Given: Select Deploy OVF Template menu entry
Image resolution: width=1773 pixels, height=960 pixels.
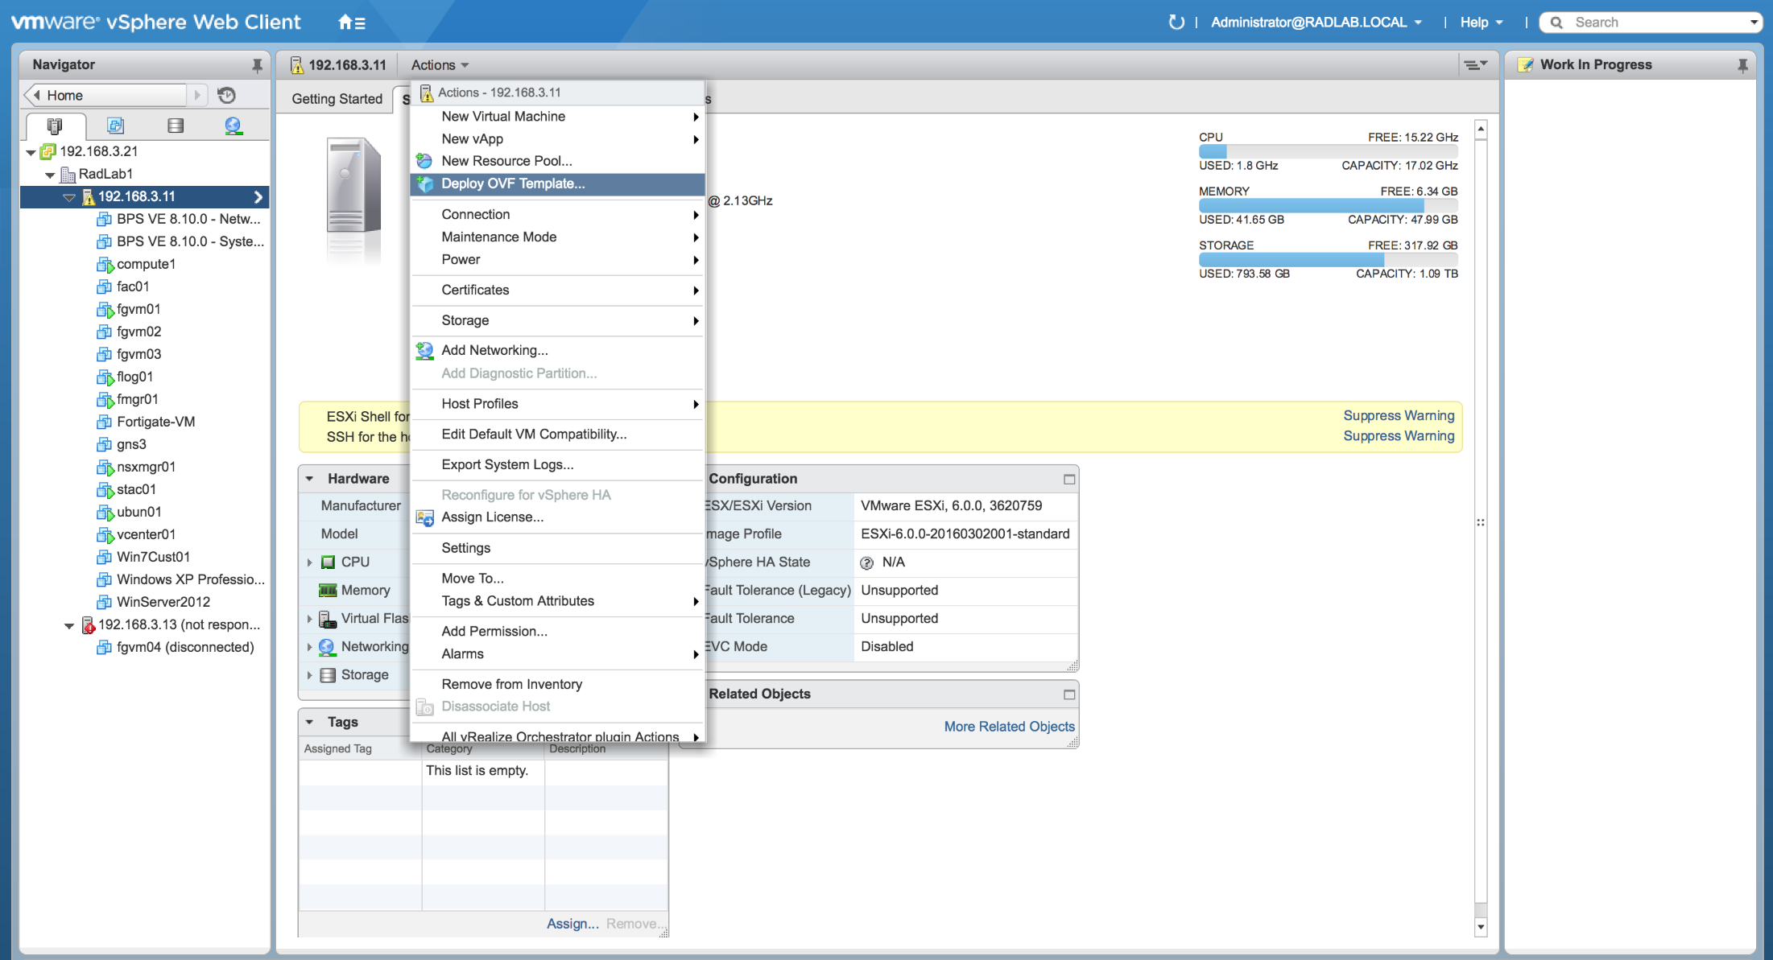Looking at the screenshot, I should click(513, 183).
